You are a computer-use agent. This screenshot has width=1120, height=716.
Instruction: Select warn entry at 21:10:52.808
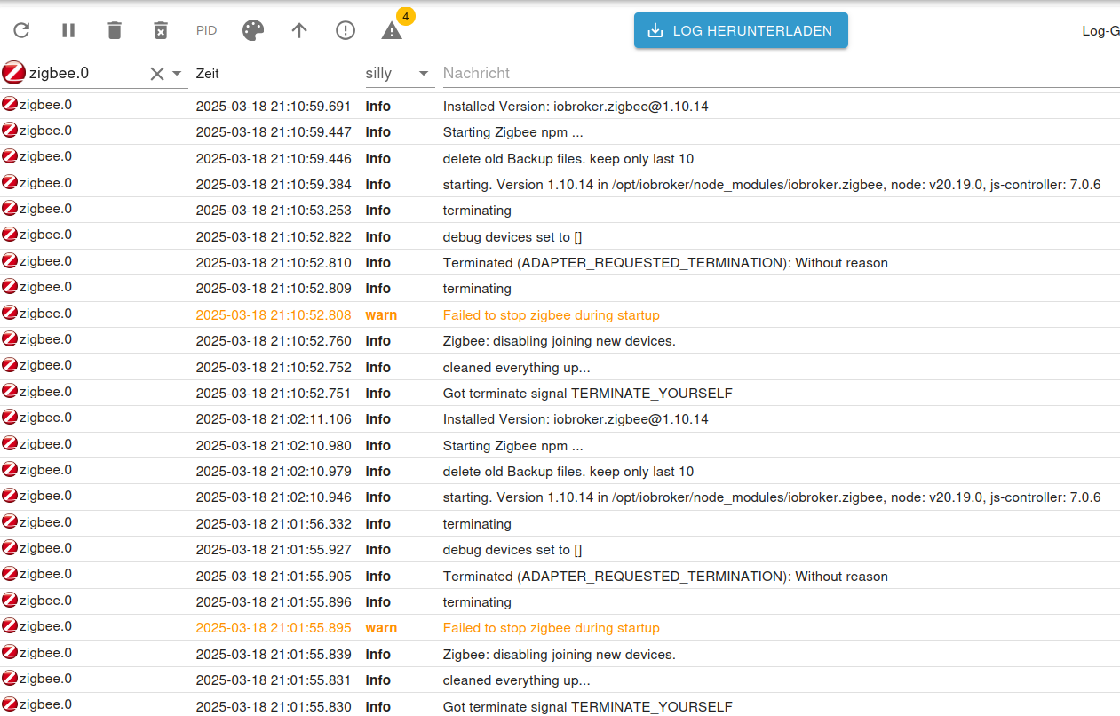tap(560, 314)
